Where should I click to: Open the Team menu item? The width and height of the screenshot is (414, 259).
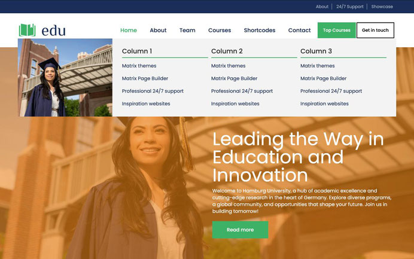187,31
